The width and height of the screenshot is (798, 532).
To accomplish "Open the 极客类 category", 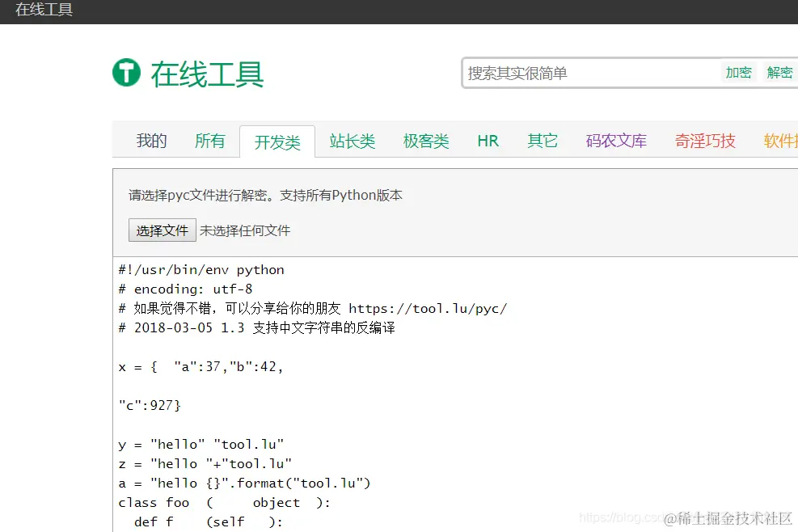I will (424, 141).
